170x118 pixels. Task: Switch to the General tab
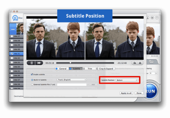[x=62, y=69]
